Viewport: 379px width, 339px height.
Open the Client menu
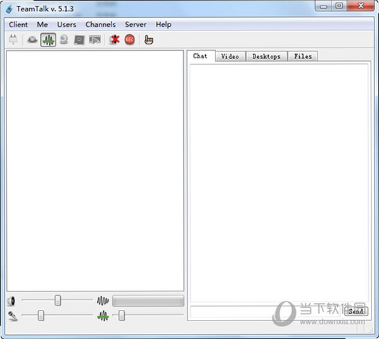click(18, 25)
